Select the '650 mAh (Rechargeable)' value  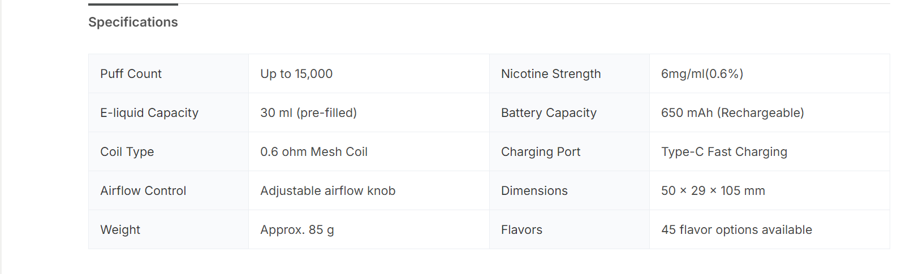click(732, 113)
